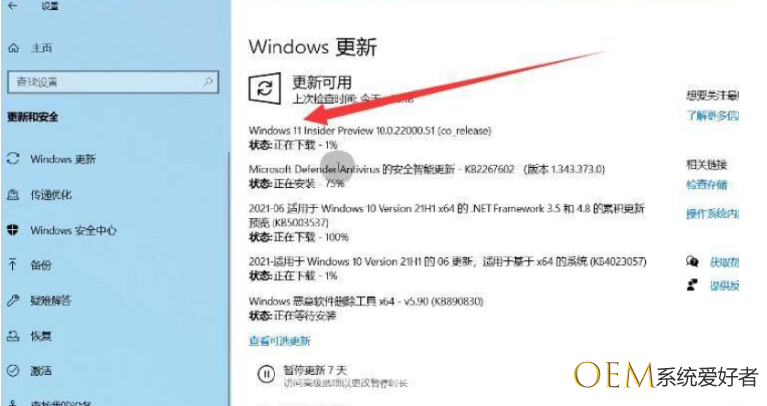Focus the 查找设置 search field
Screen dimensions: 767x406
[x=113, y=82]
